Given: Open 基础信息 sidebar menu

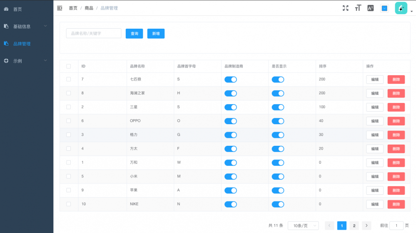Looking at the screenshot, I should click(x=27, y=27).
